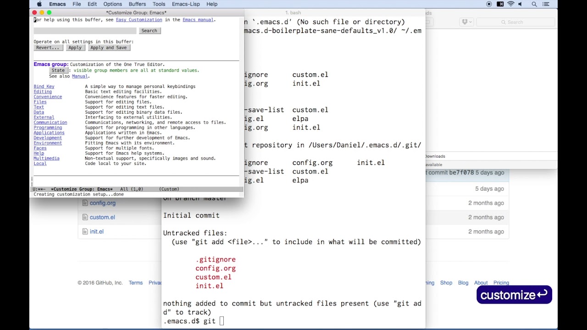
Task: Open the Manual link after See also
Action: tap(80, 76)
